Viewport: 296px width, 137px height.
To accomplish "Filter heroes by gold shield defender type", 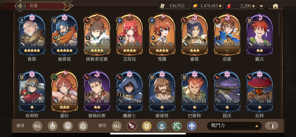I will (x=147, y=126).
